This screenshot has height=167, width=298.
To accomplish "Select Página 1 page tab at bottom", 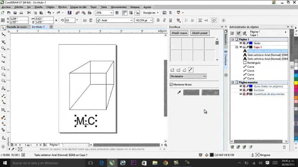I will (55, 145).
